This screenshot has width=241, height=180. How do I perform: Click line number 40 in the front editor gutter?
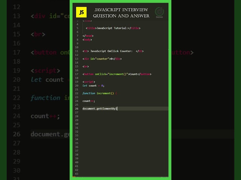(77, 162)
